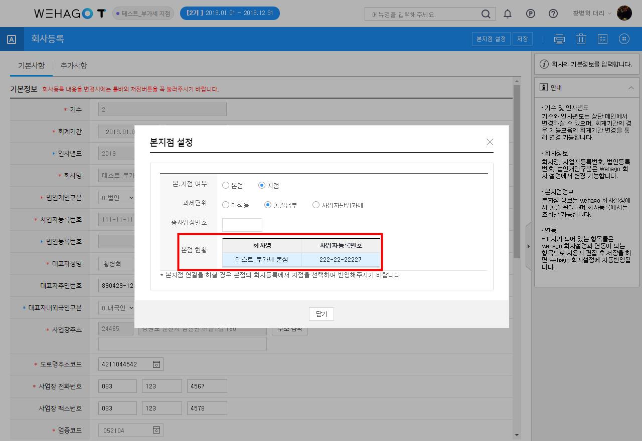Switch to the 추가사항 tab
This screenshot has width=642, height=441.
tap(74, 66)
